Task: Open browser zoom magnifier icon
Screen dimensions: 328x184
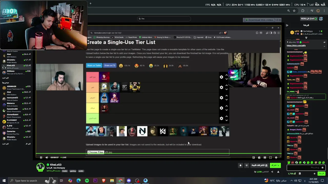Action: [289, 11]
